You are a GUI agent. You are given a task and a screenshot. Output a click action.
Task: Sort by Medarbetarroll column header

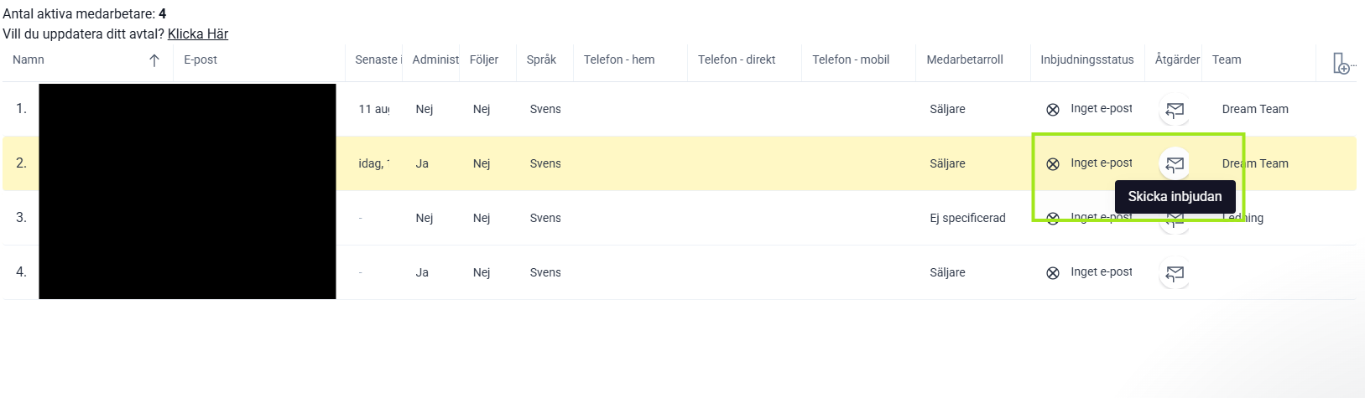[x=965, y=59]
